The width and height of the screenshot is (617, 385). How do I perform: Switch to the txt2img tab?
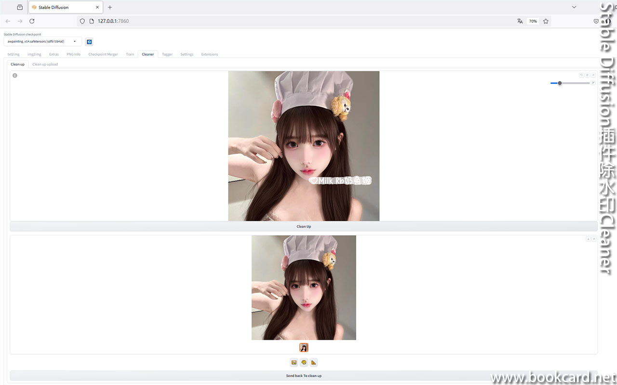tap(13, 54)
